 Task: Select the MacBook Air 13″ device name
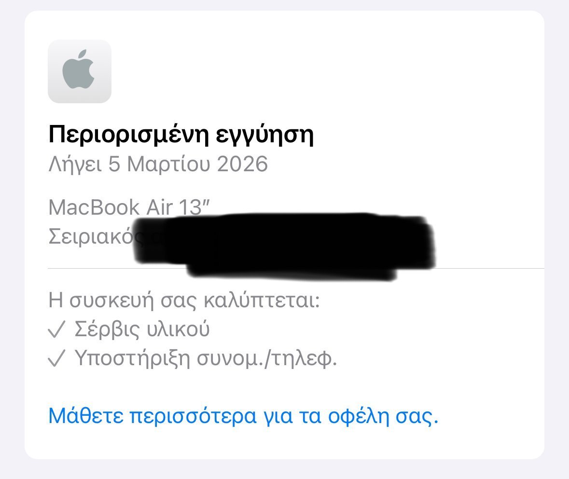tap(129, 207)
